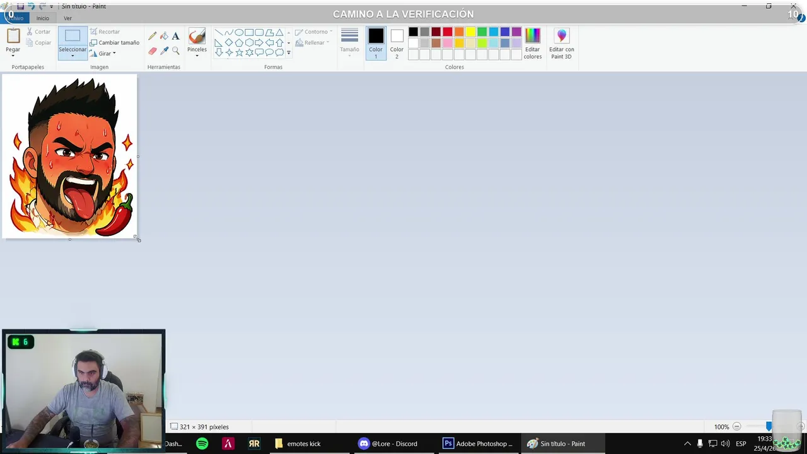Viewport: 807px width, 454px height.
Task: Expand the shapes gallery list
Action: (x=289, y=53)
